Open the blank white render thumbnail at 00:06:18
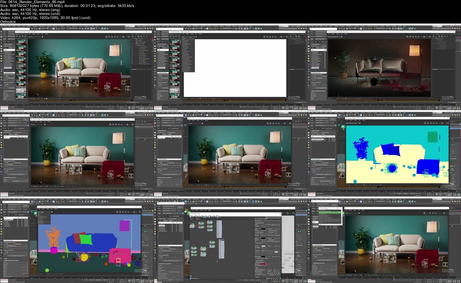 [x=231, y=67]
